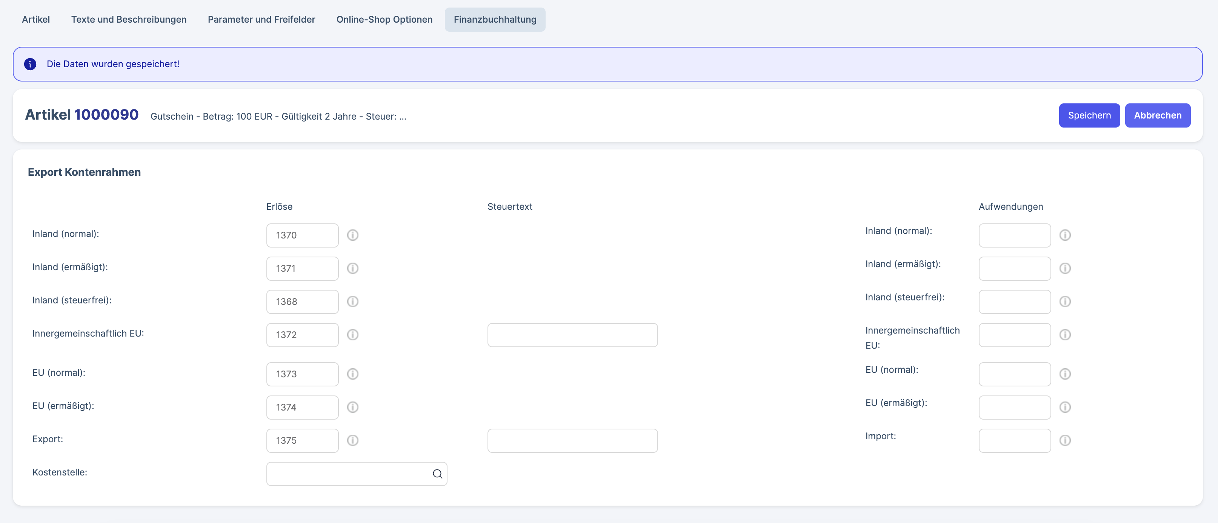Click info icon beside Erlöse field 1372

[x=352, y=335]
